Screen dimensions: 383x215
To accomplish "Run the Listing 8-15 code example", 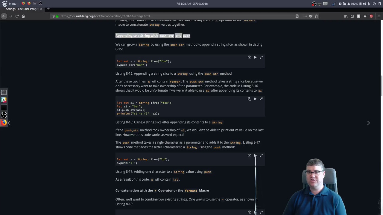I will point(255,57).
